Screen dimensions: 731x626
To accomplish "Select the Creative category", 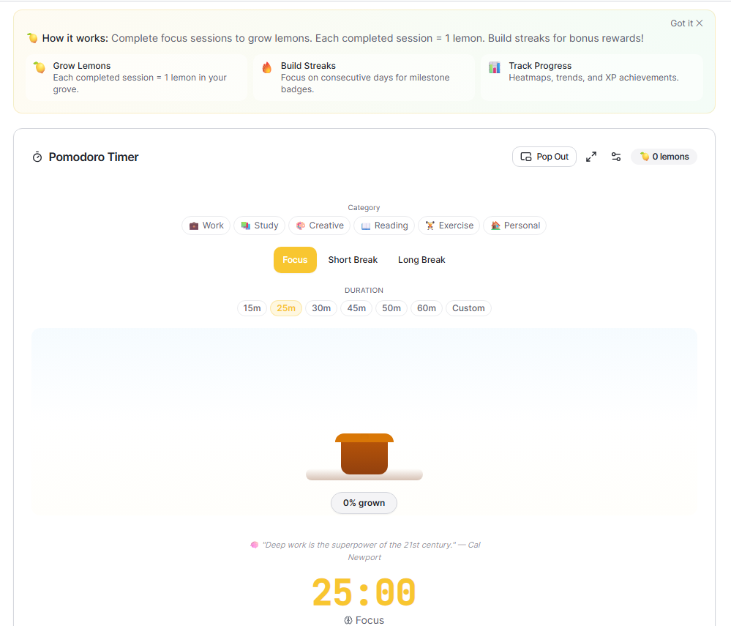I will (319, 226).
